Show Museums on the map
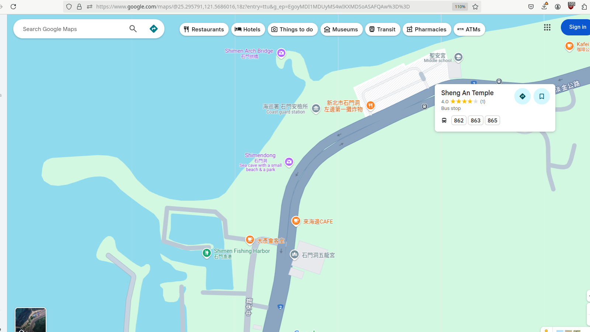Screen dimensions: 590x332 coord(341,30)
